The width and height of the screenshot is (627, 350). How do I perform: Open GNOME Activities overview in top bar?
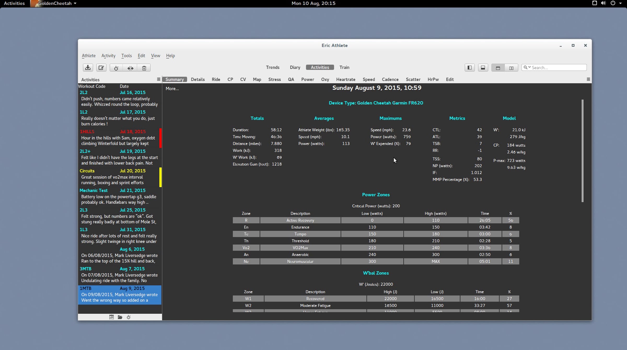tap(14, 3)
